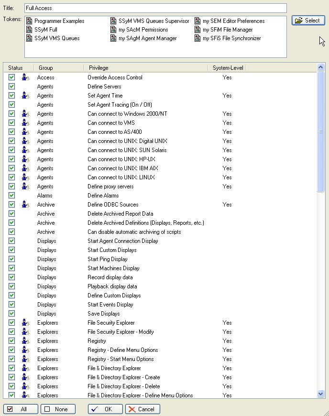The height and width of the screenshot is (416, 329).
Task: Disable the Start Ping Display privilege
Action: click(x=12, y=259)
